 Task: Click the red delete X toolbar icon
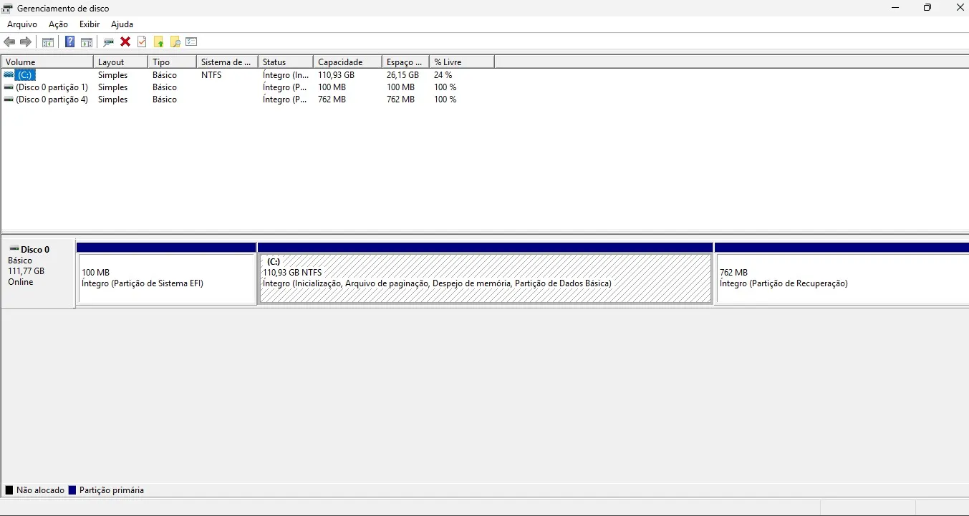[x=125, y=42]
